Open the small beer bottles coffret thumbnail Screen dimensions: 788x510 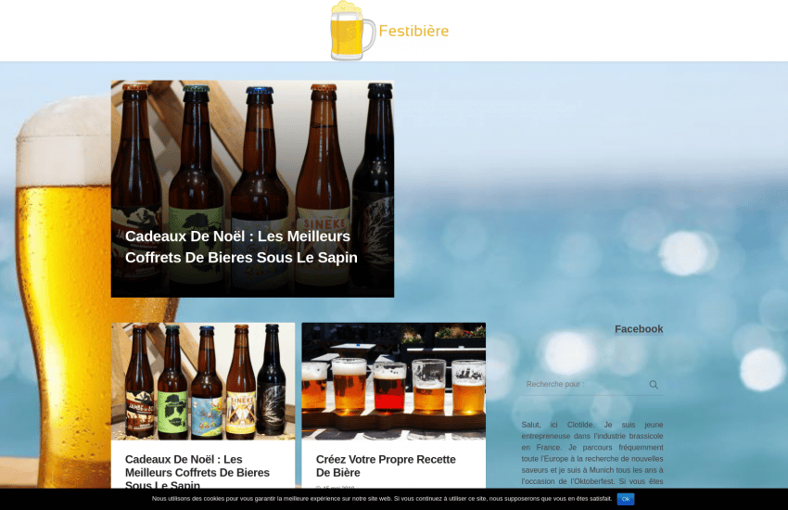203,381
